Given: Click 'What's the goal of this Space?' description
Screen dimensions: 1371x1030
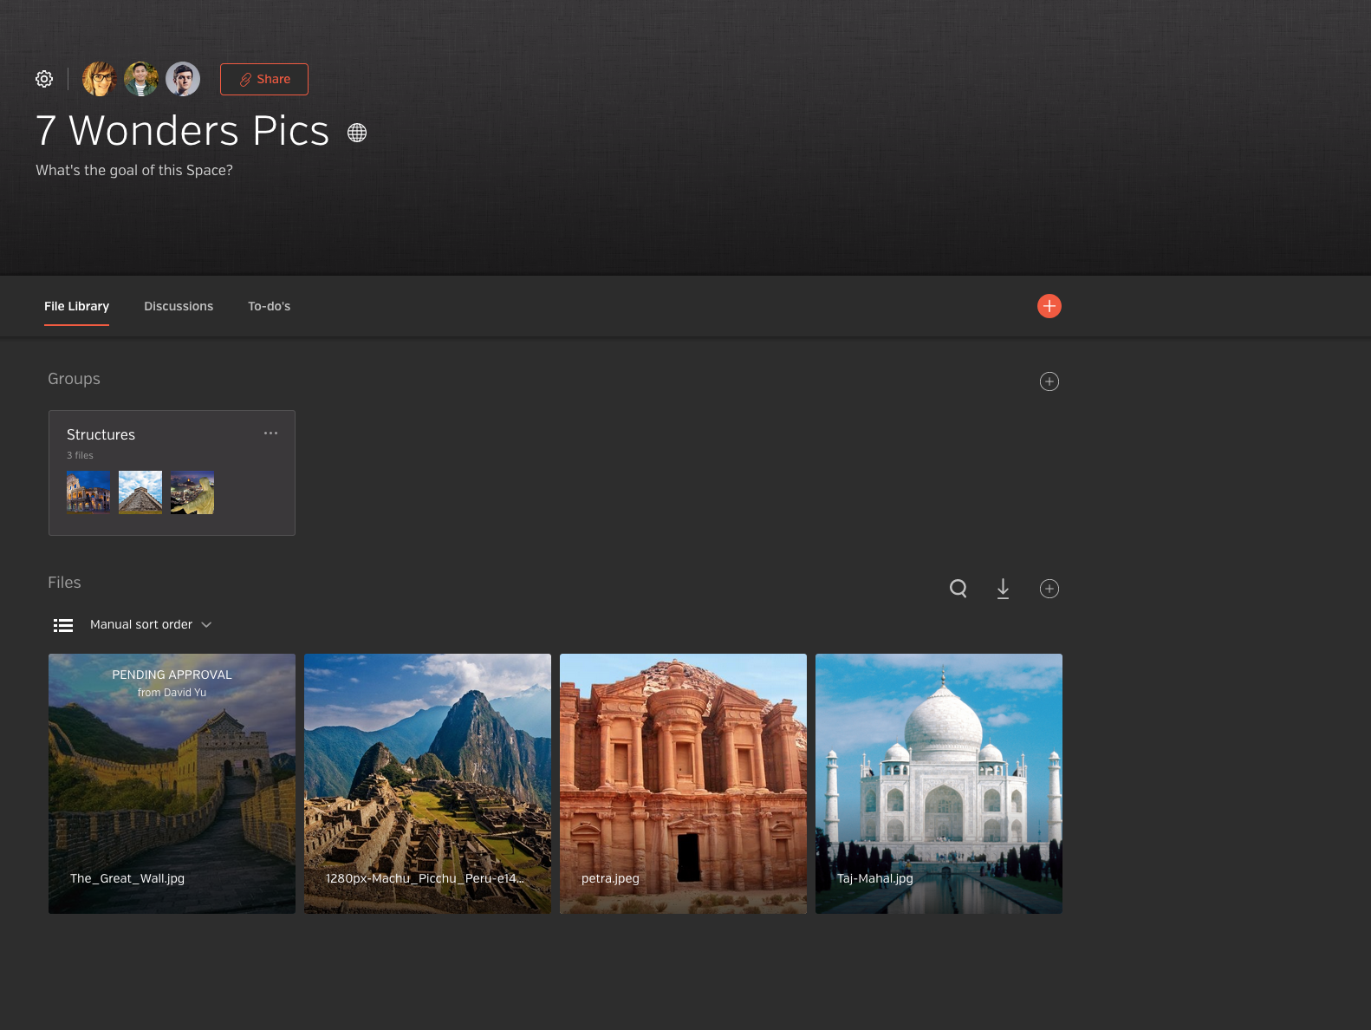Looking at the screenshot, I should pyautogui.click(x=134, y=170).
